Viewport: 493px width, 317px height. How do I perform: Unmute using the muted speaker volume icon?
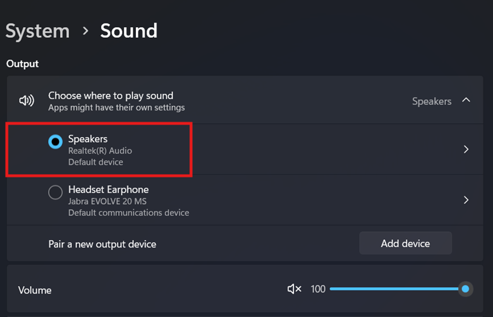point(294,289)
